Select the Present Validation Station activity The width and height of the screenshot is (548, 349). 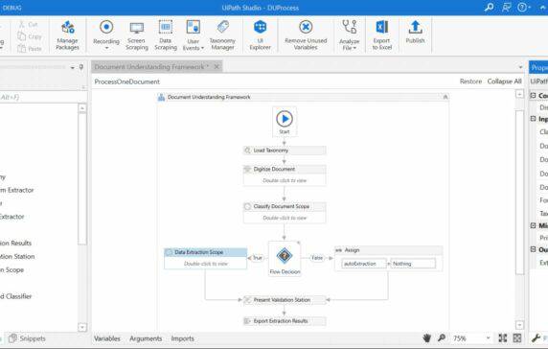pos(285,300)
